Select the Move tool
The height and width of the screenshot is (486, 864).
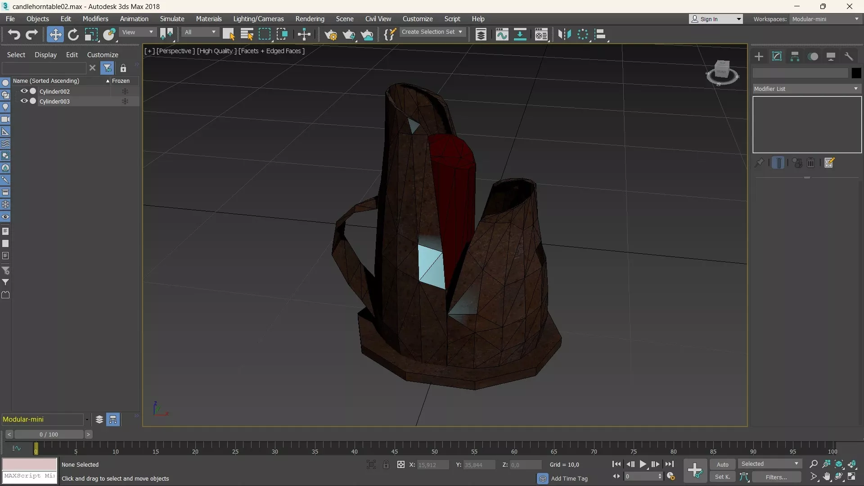tap(55, 35)
